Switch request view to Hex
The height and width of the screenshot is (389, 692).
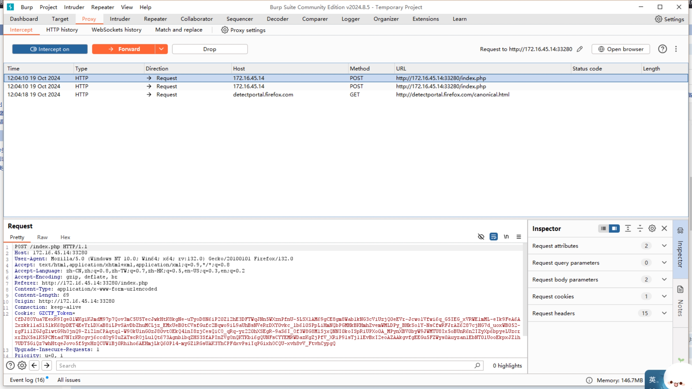pos(65,237)
